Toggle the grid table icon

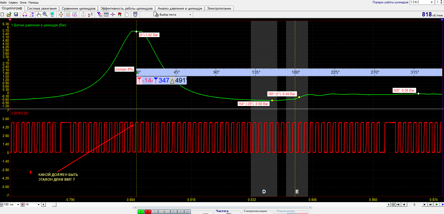[106, 14]
